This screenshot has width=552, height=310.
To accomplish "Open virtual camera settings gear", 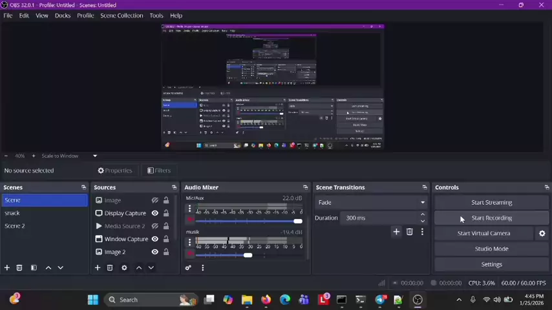I will [542, 233].
